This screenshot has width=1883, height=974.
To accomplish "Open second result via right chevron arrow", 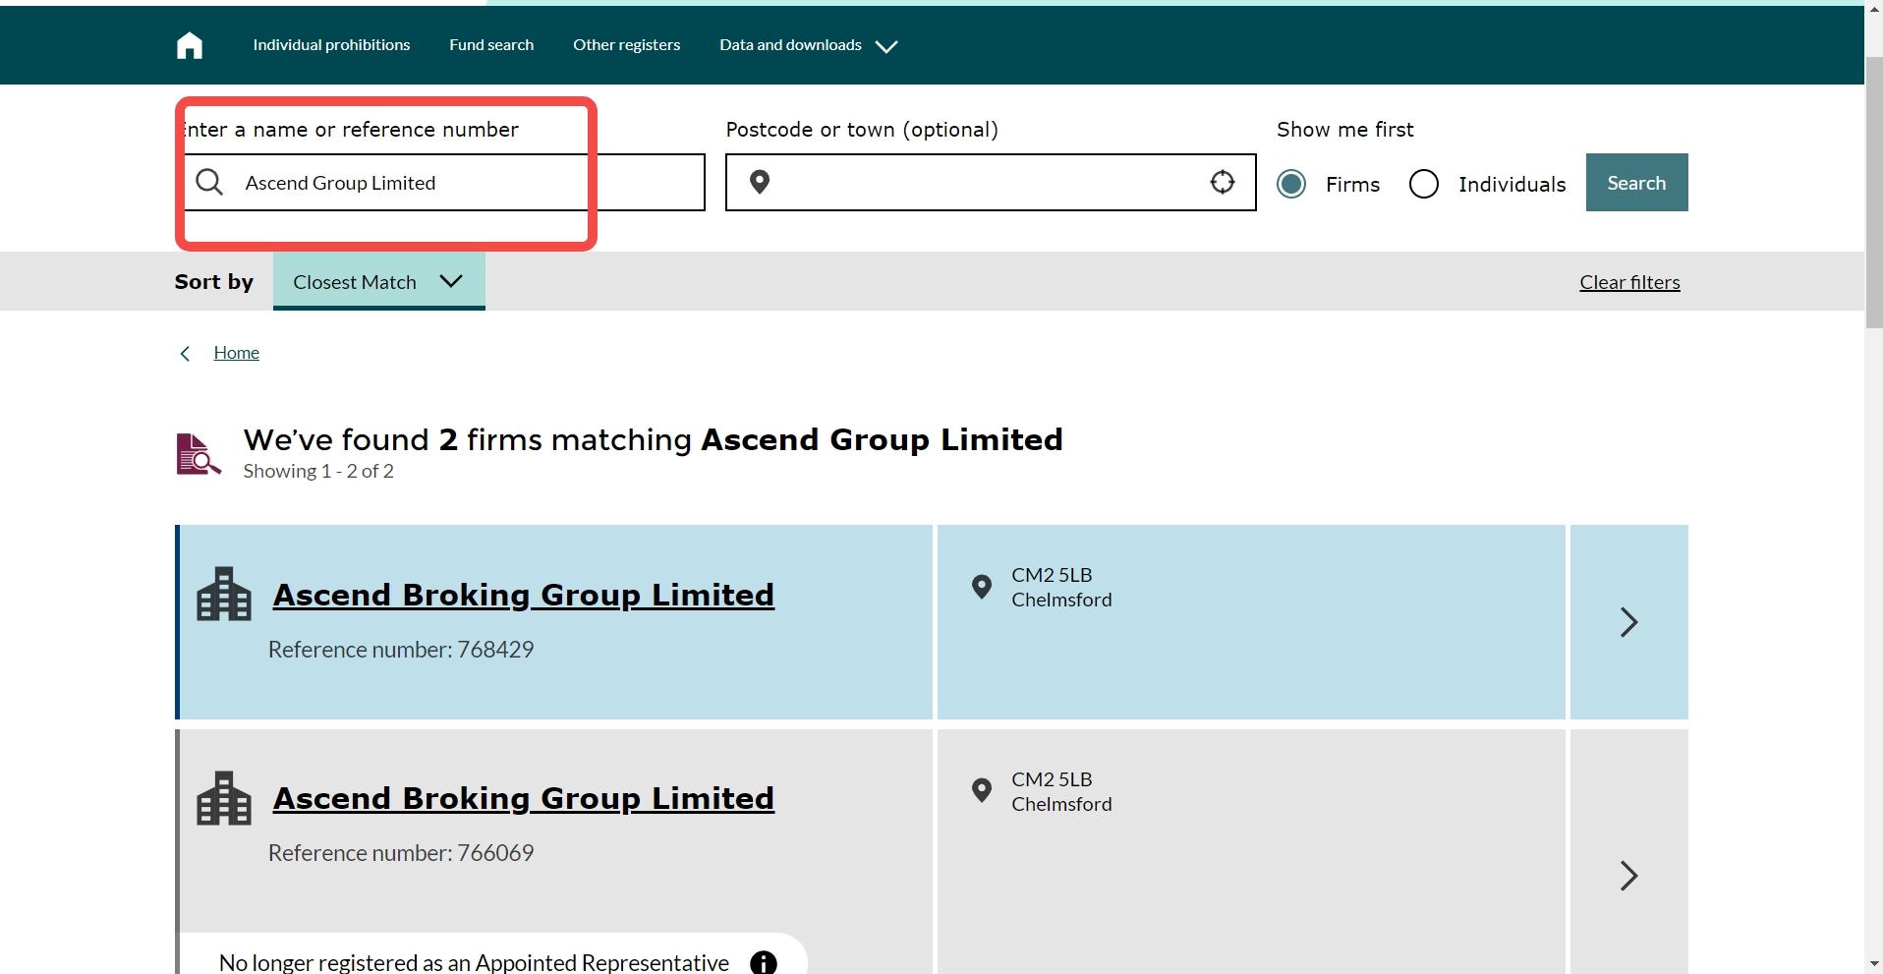I will tap(1628, 876).
